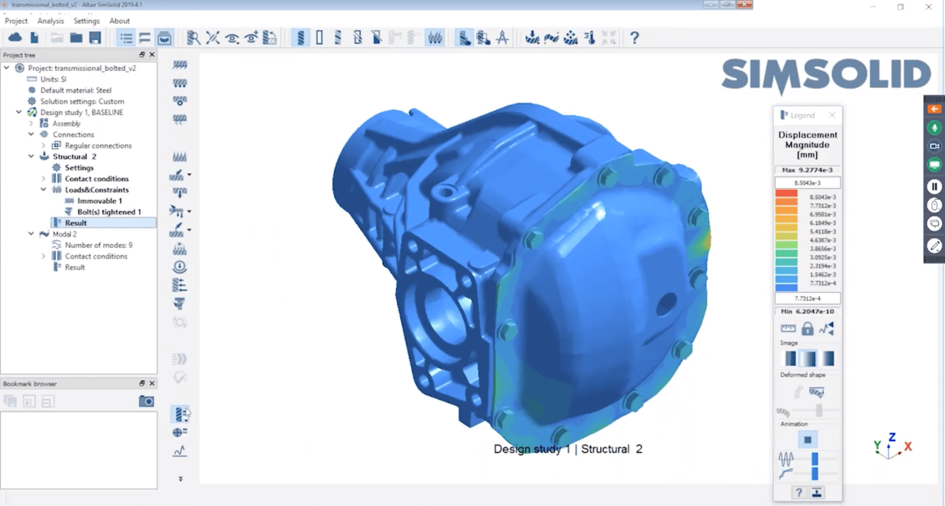
Task: Open the Analysis menu
Action: 50,21
